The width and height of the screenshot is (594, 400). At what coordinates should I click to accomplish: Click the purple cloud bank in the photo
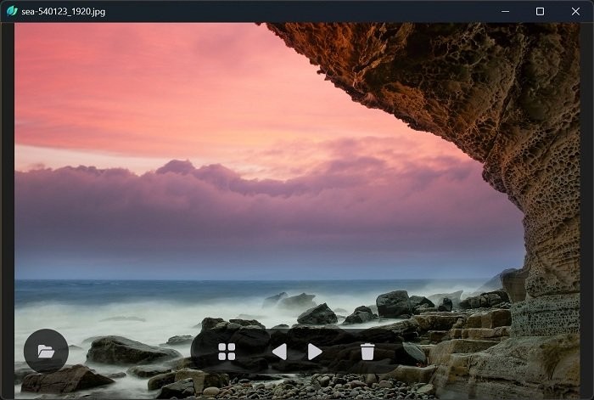[x=255, y=204]
